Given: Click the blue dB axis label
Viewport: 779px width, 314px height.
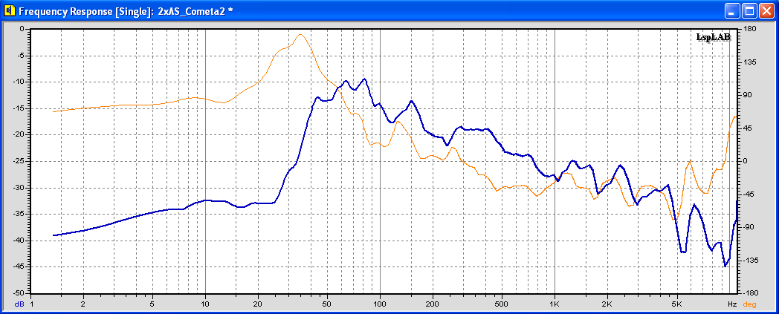Looking at the screenshot, I should 19,304.
